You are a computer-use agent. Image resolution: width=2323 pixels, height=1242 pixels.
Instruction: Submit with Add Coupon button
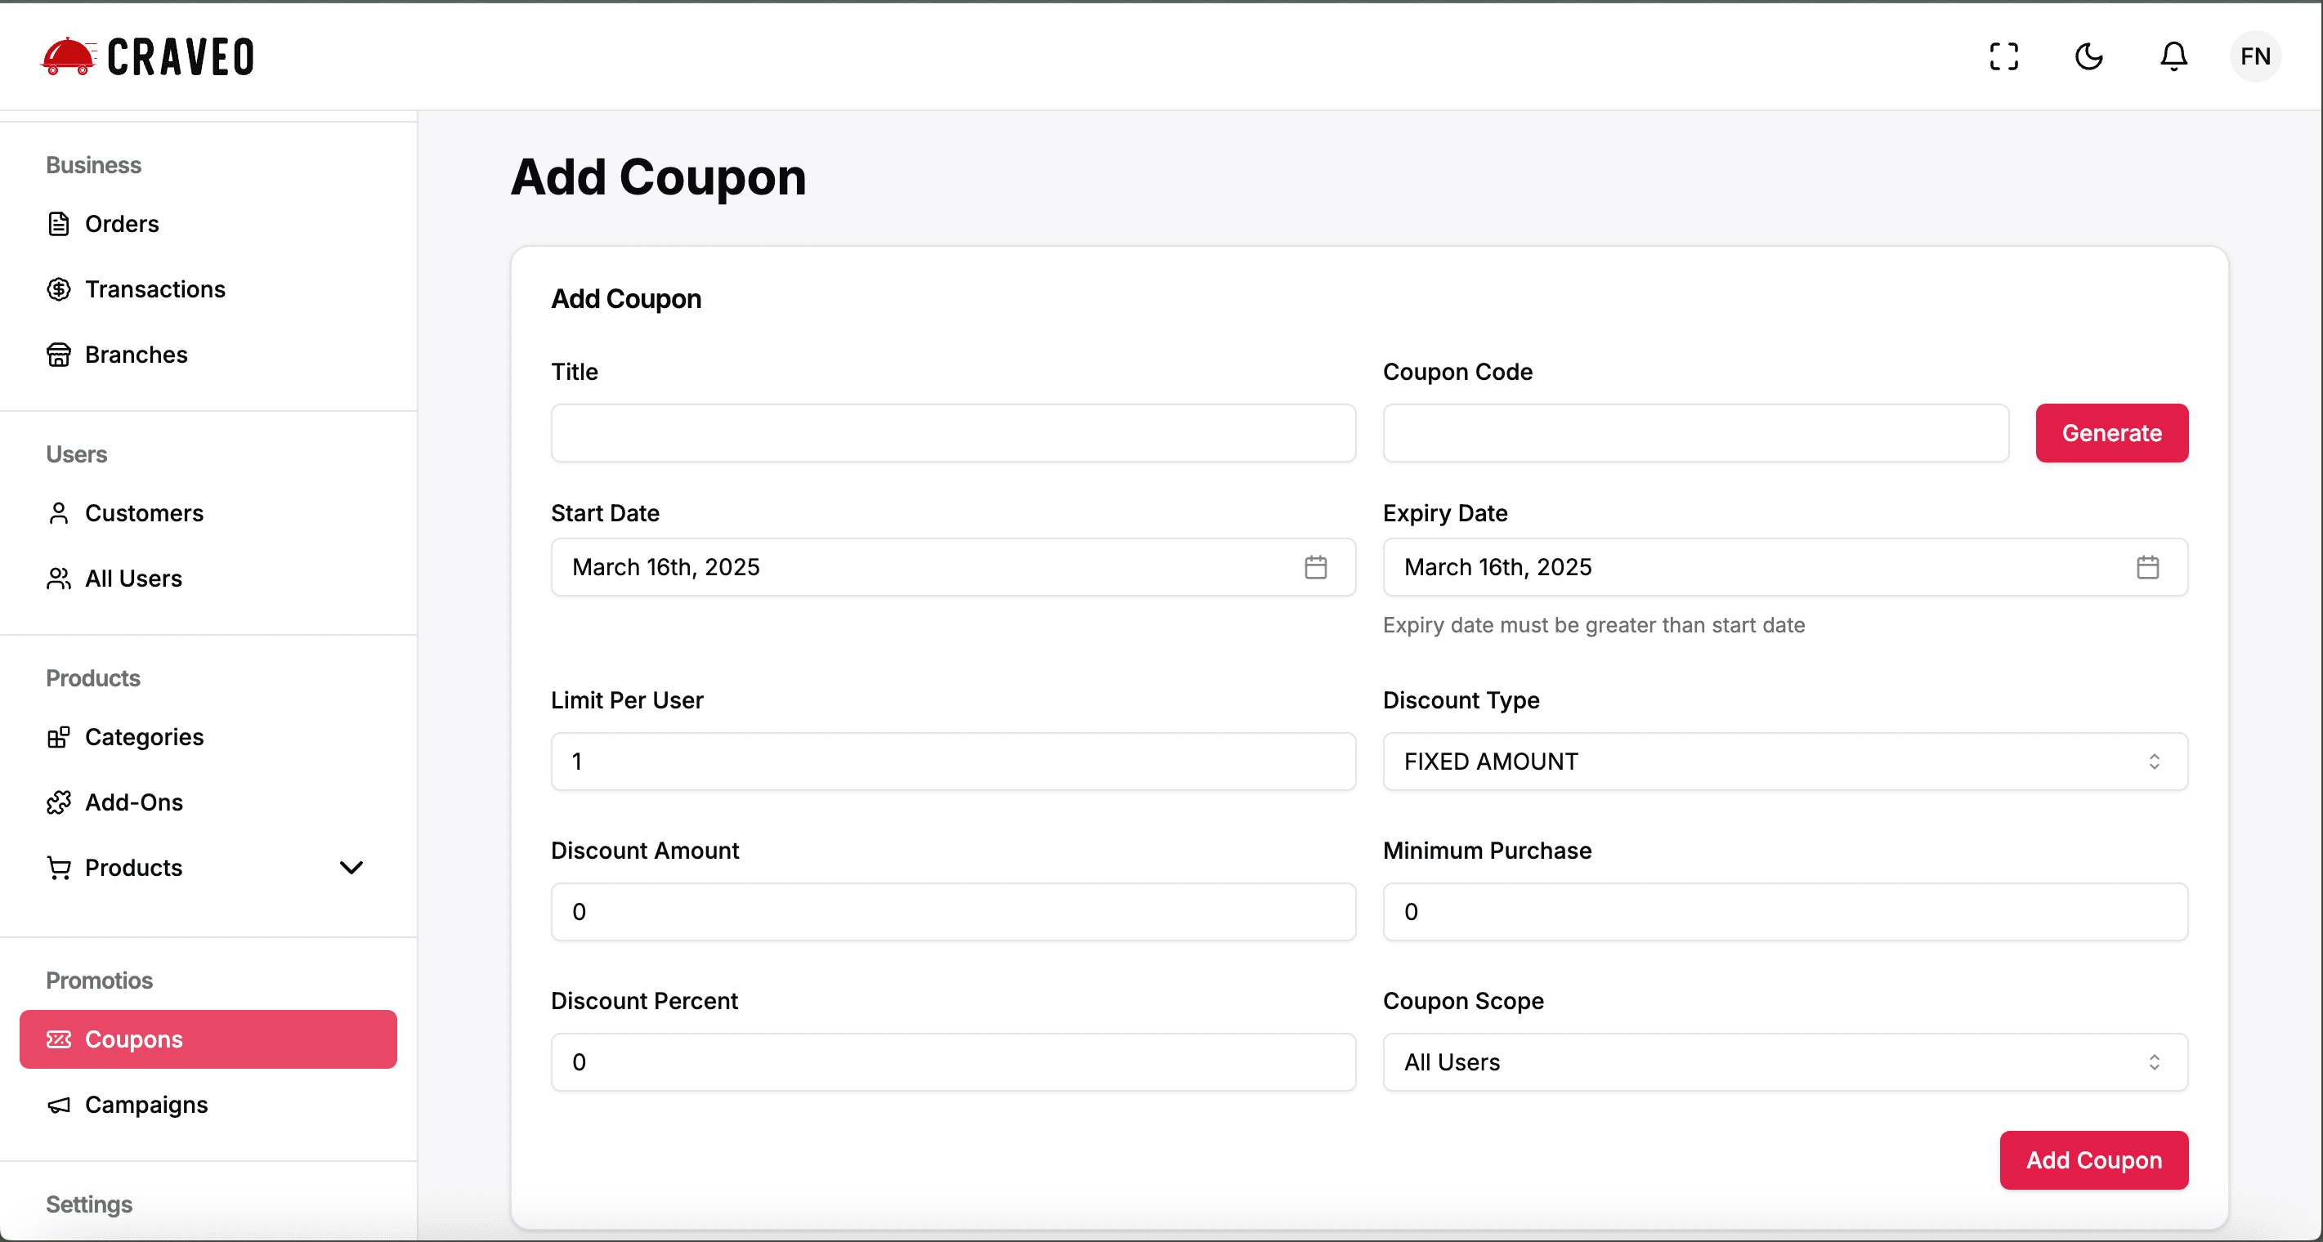(2093, 1160)
